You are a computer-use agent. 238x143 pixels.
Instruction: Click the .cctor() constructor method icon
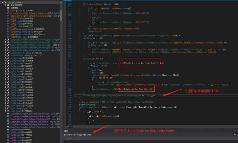point(8,10)
